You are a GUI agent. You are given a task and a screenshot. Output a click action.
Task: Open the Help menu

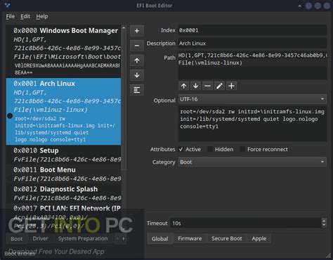point(42,16)
